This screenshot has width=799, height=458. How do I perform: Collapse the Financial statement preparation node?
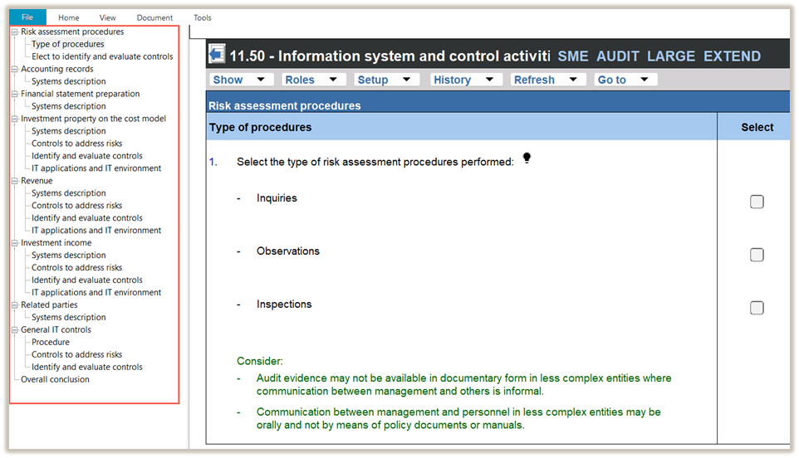coord(15,94)
